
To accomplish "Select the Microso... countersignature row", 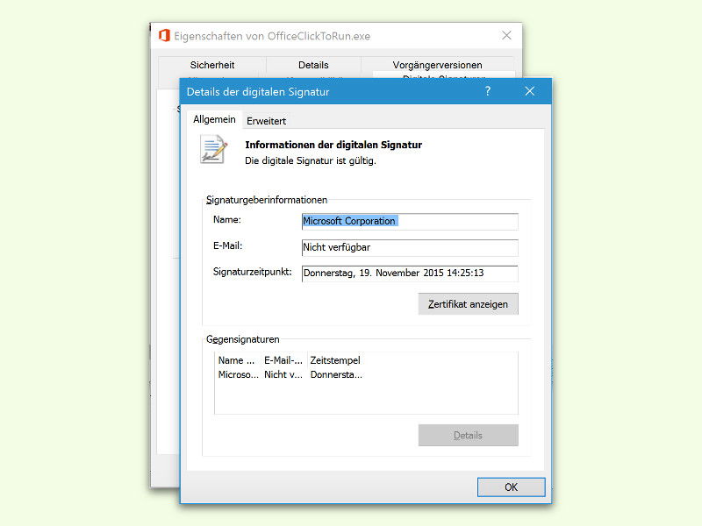I will click(238, 375).
